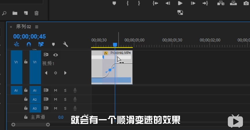The height and width of the screenshot is (130, 250).
Task: Click the timeline playhead handle
Action: [115, 45]
